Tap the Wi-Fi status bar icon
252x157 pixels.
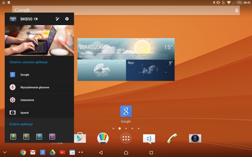point(229,3)
